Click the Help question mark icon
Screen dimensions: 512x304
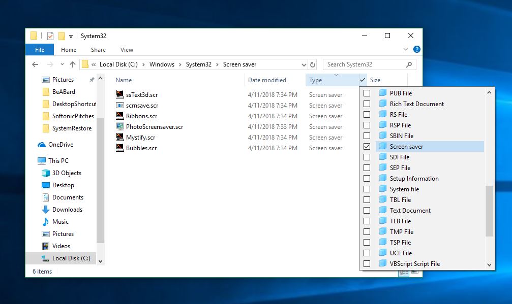(x=417, y=50)
